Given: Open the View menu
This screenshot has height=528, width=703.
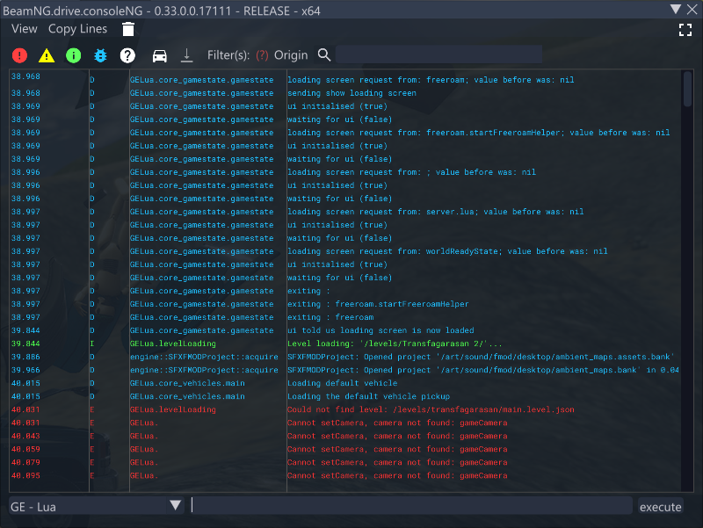Looking at the screenshot, I should tap(25, 29).
